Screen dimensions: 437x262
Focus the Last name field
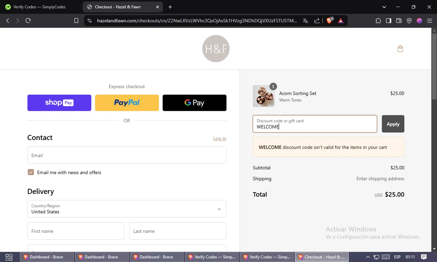178,231
